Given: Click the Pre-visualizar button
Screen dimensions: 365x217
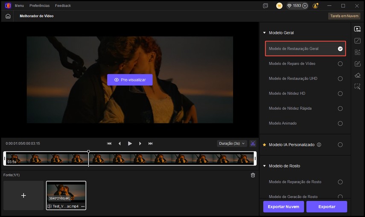Looking at the screenshot, I should point(130,80).
